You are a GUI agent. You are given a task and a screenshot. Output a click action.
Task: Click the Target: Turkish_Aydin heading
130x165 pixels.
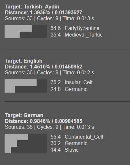(32, 7)
